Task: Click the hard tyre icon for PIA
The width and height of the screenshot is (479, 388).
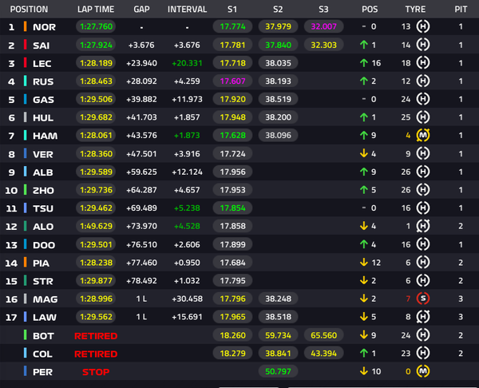Action: pos(423,263)
